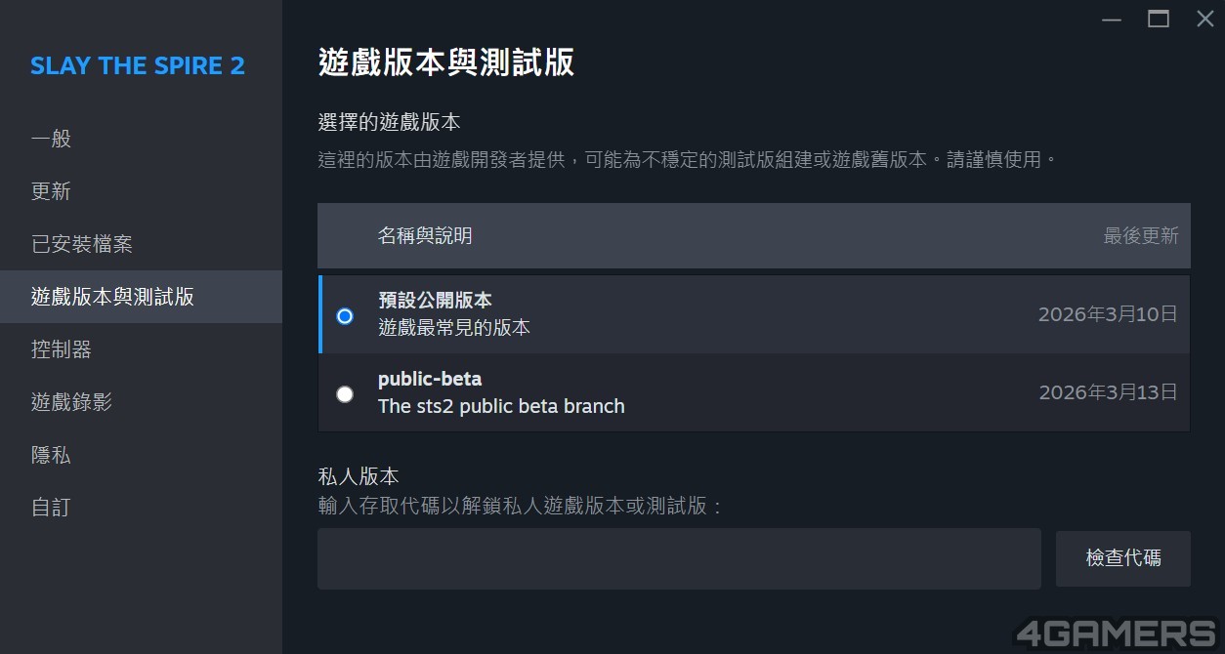The height and width of the screenshot is (654, 1225).
Task: Navigate to the 自訂 tab
Action: 51,508
